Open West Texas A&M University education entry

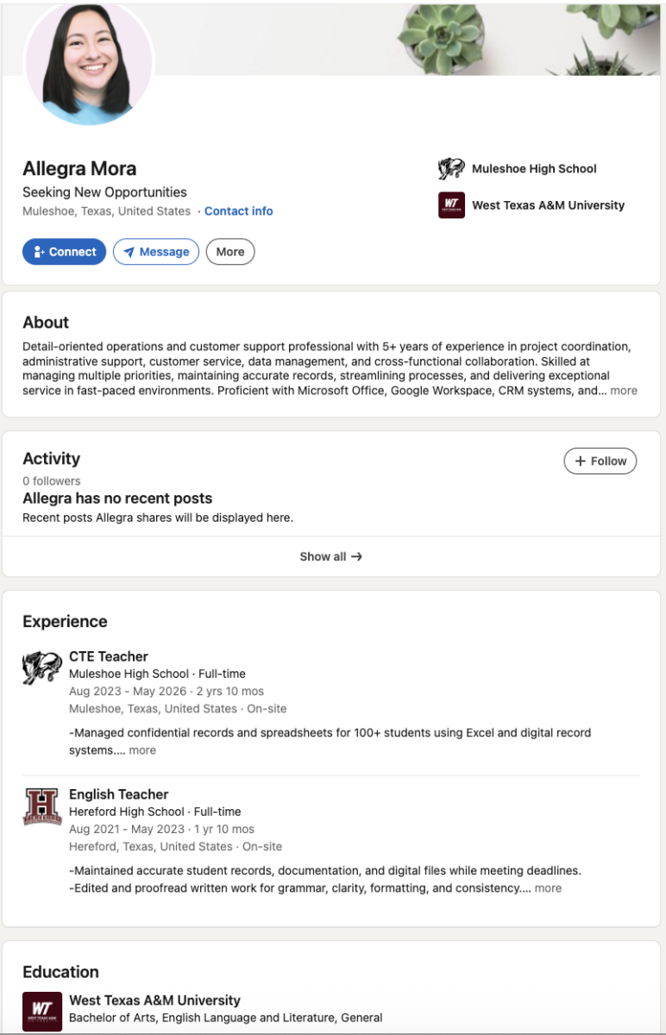[154, 1000]
